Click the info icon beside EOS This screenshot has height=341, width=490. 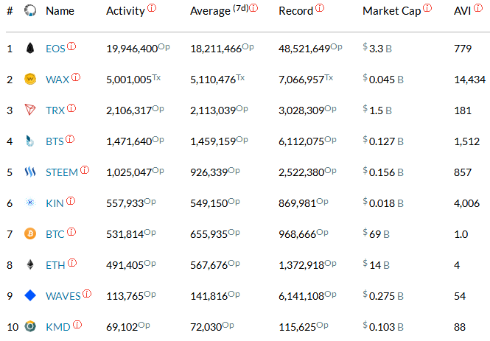(x=71, y=46)
